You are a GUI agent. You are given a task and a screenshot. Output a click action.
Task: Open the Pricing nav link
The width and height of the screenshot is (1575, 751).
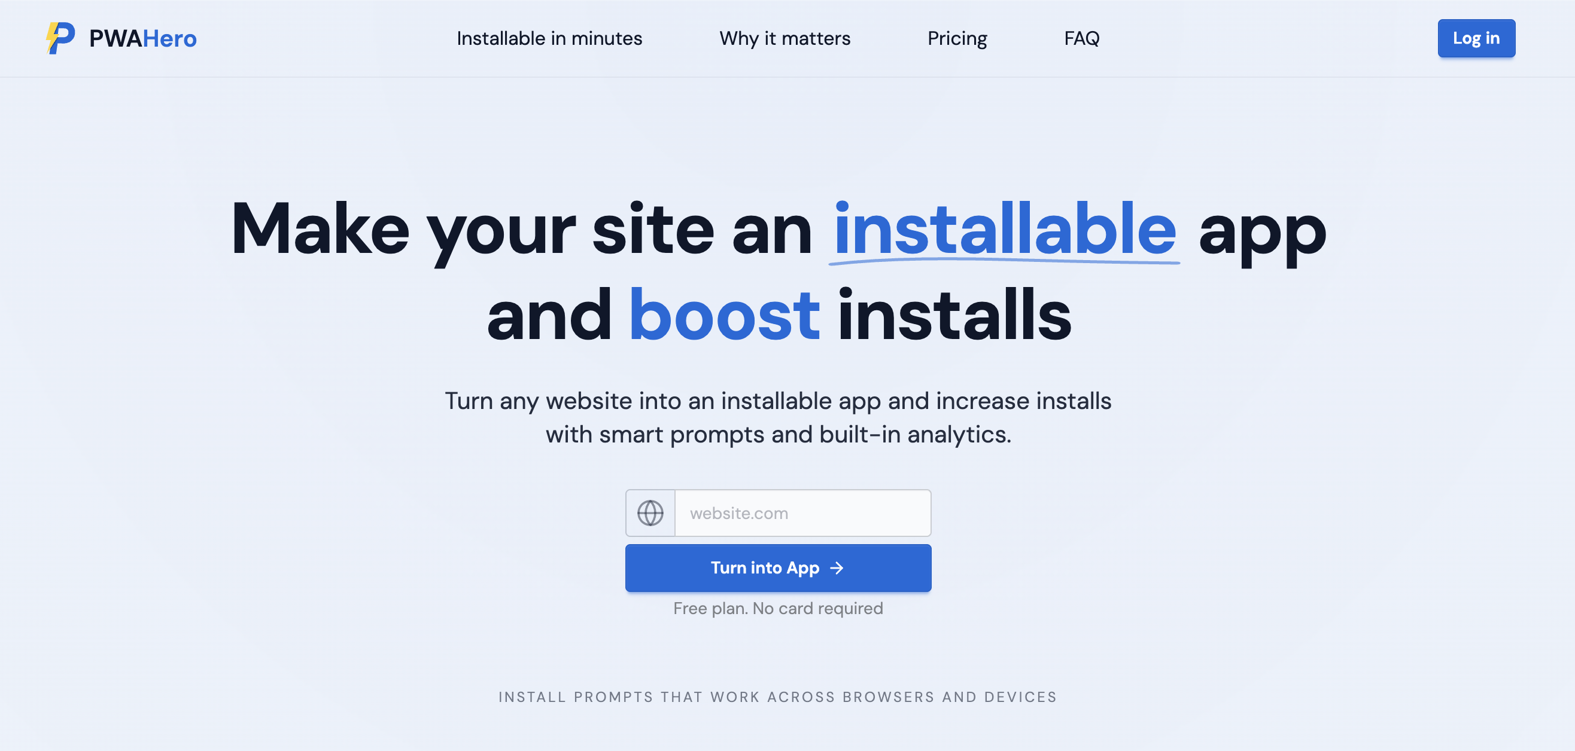[957, 38]
